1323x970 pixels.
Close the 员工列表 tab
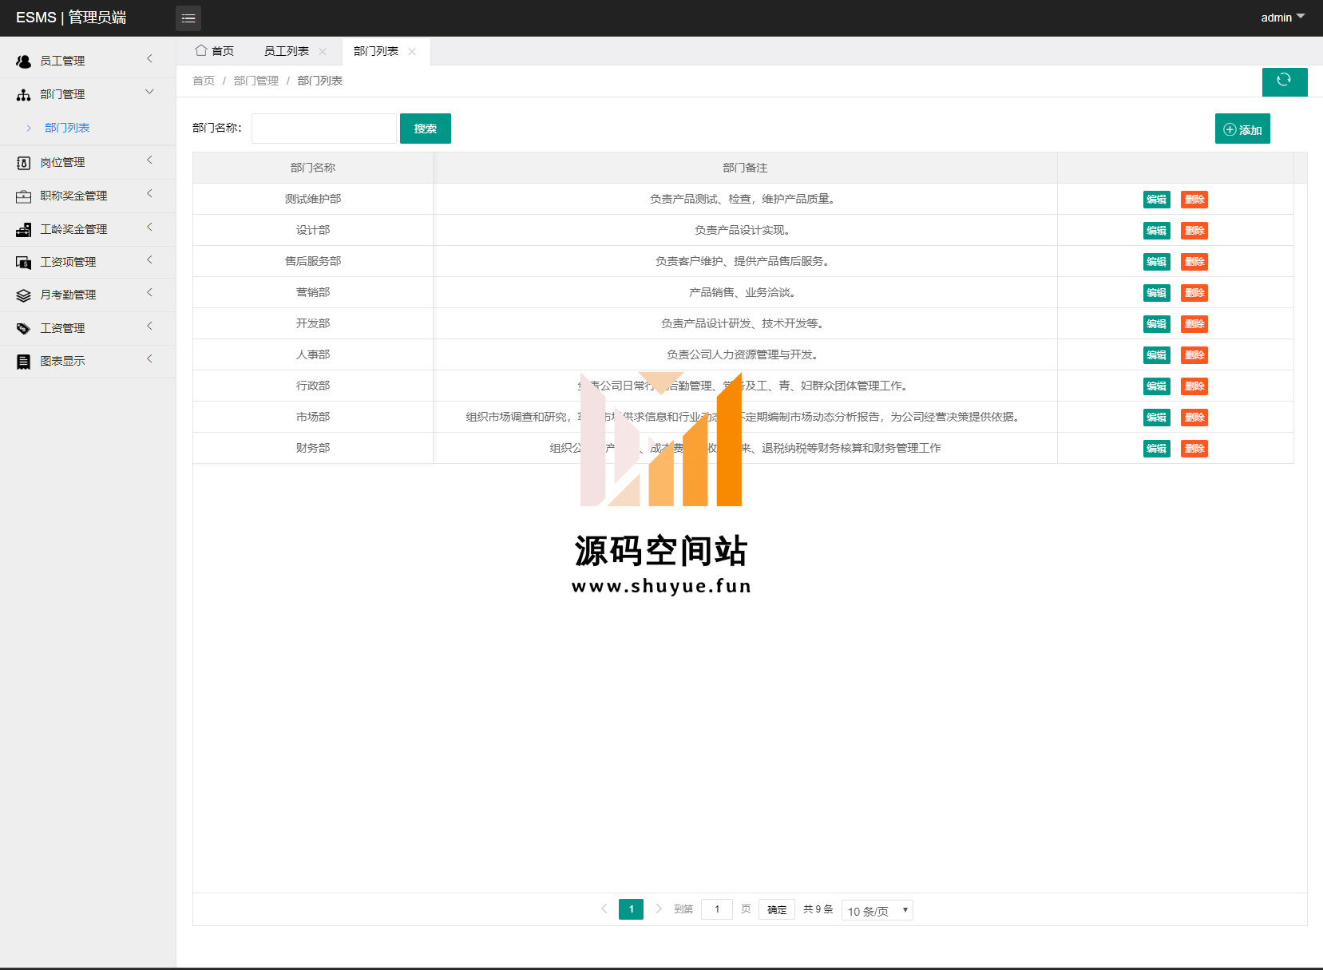pyautogui.click(x=323, y=51)
